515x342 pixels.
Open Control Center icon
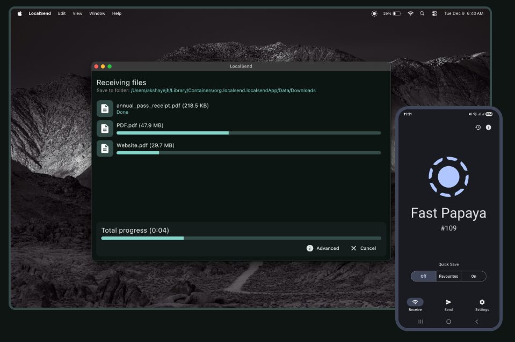[434, 13]
